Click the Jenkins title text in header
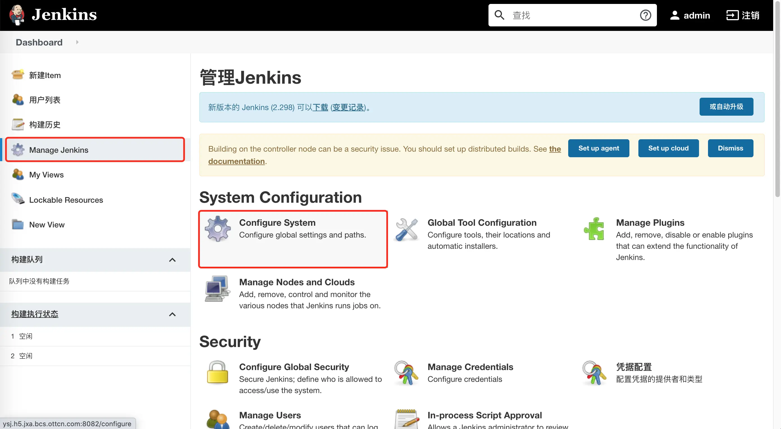Viewport: 781px width, 429px height. [x=64, y=15]
